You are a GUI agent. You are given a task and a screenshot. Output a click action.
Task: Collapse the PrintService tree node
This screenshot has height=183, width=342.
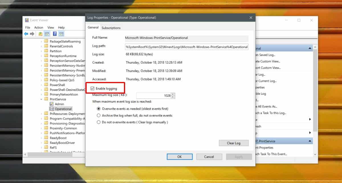tap(41, 99)
